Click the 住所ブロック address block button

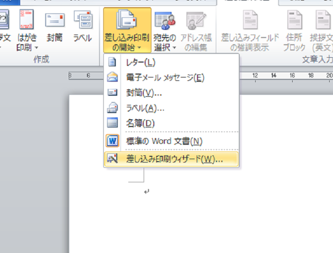point(294,31)
